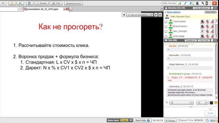219x123 pixels.
Task: Toggle webcam permission for Саня Навал
Action: click(202, 22)
